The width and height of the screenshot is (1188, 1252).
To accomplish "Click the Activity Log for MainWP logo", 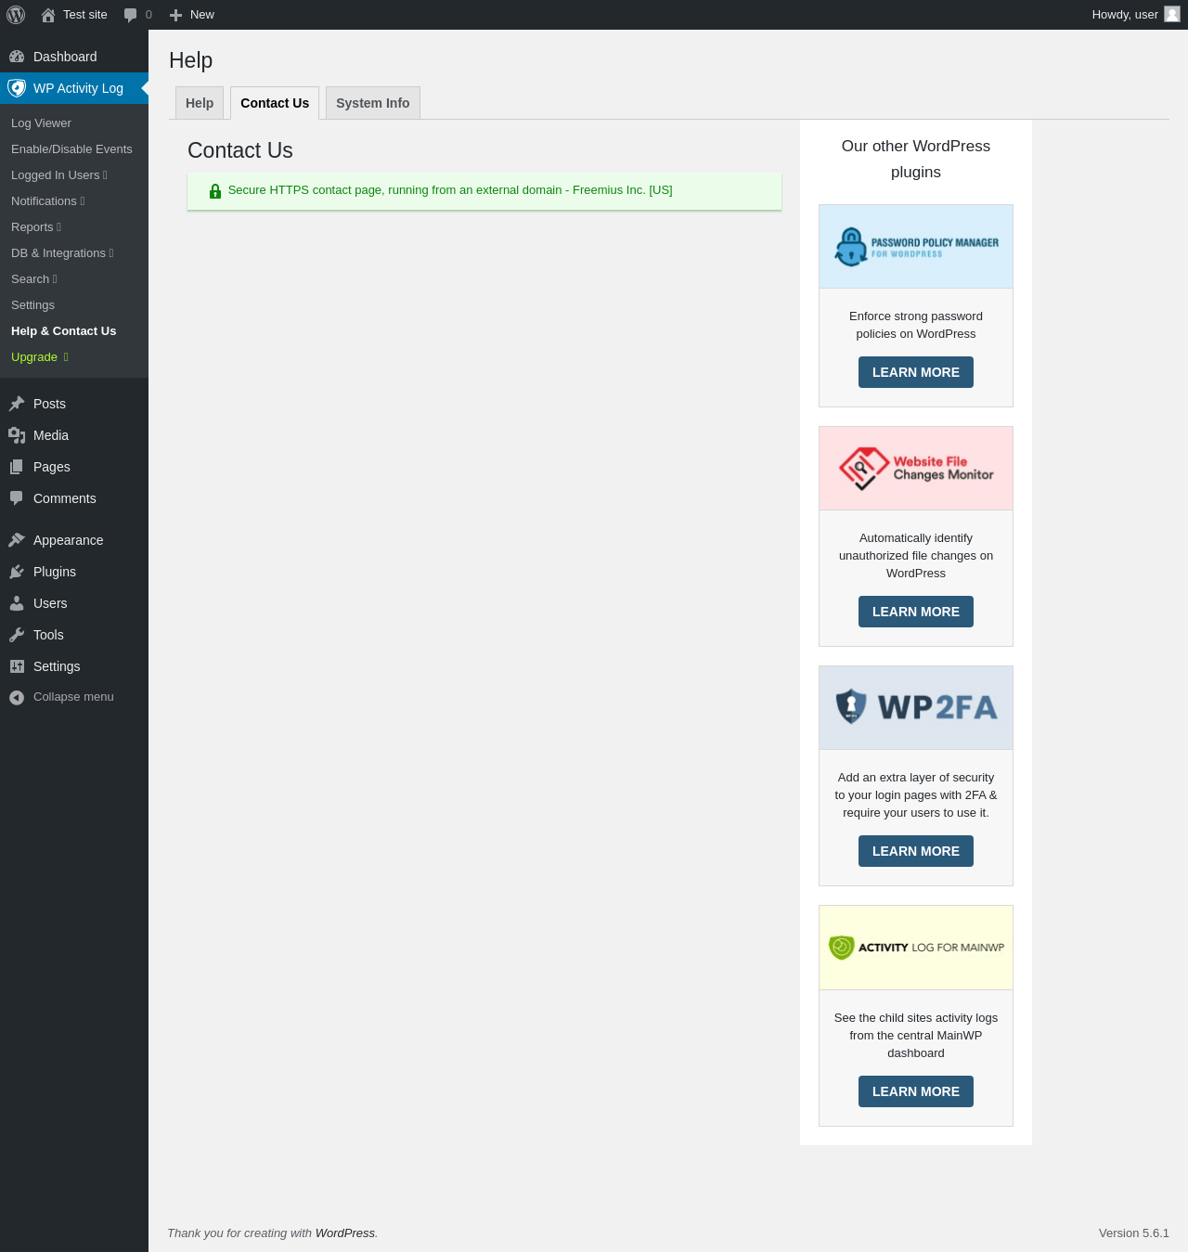I will tap(916, 948).
